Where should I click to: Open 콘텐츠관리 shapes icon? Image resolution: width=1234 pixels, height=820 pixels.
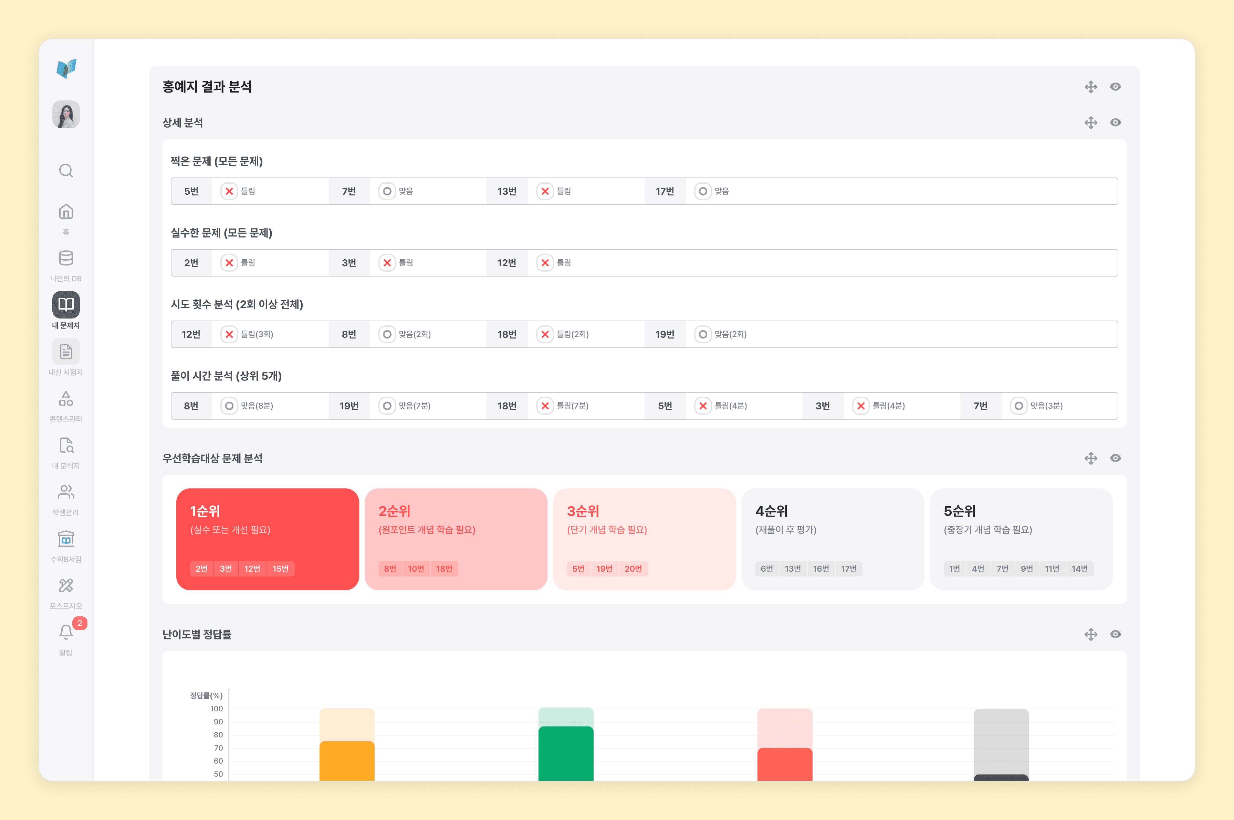66,399
